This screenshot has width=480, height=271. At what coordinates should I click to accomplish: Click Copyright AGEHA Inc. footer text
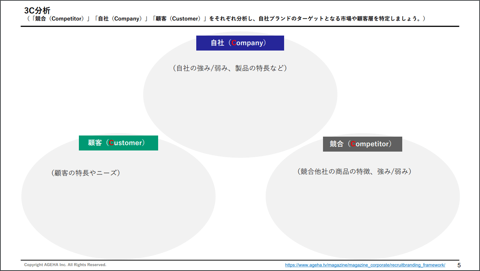pyautogui.click(x=65, y=265)
